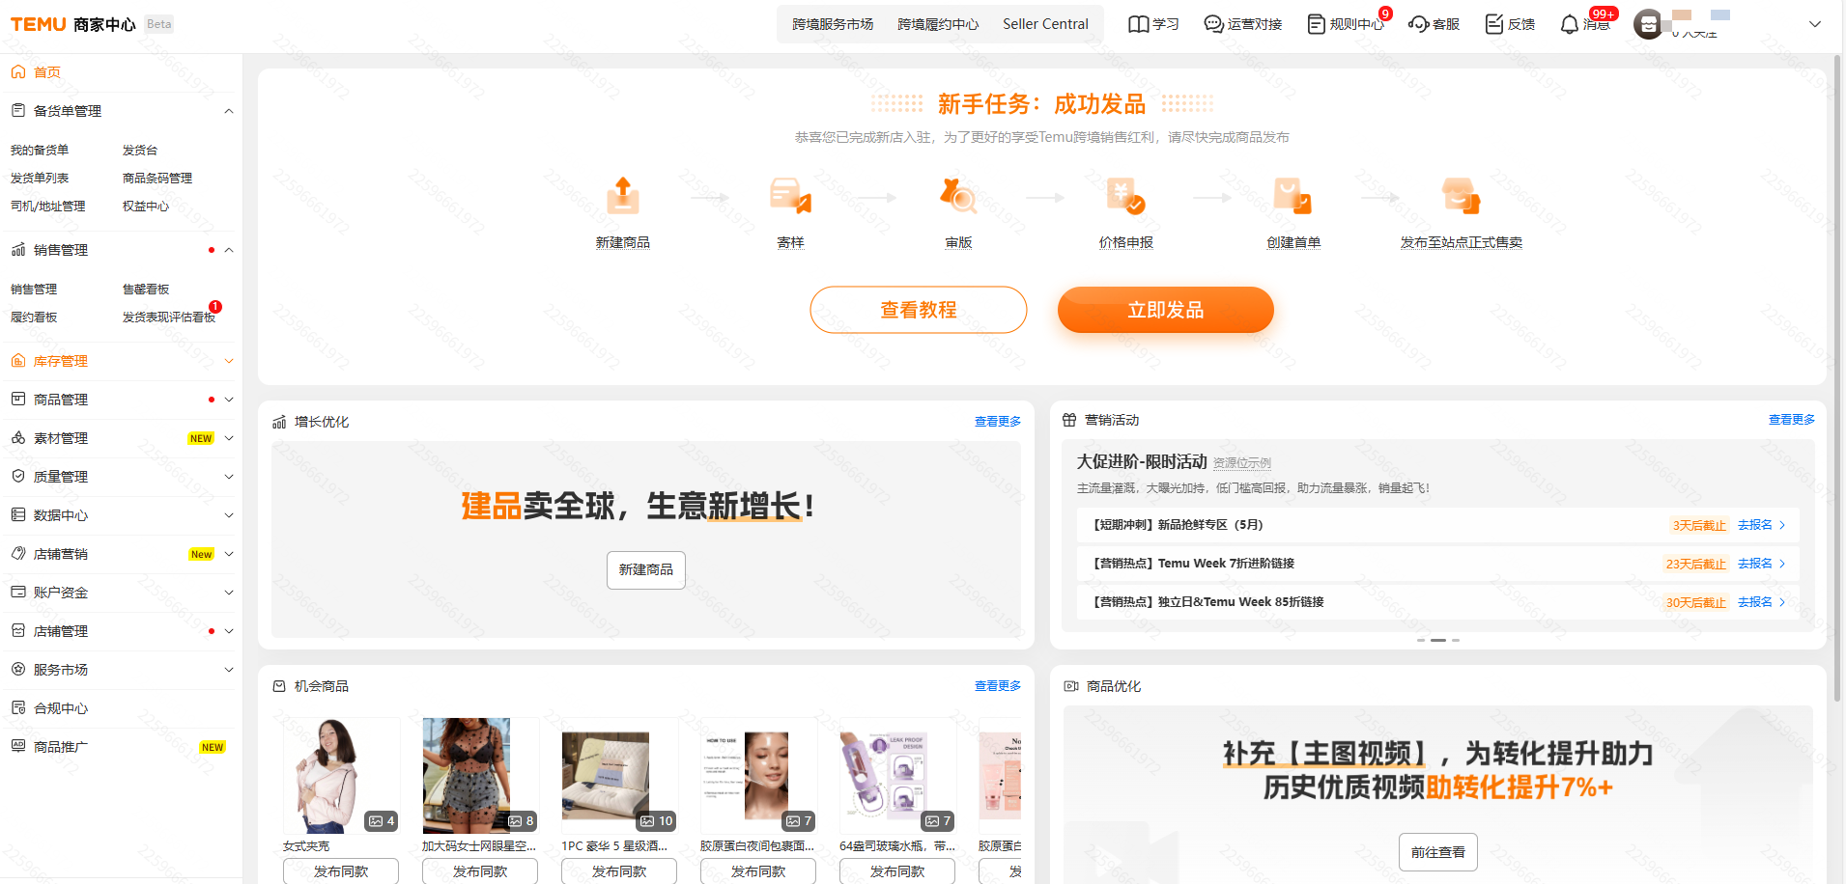This screenshot has width=1846, height=884.
Task: Open the 反馈 feedback icon
Action: 1494,24
